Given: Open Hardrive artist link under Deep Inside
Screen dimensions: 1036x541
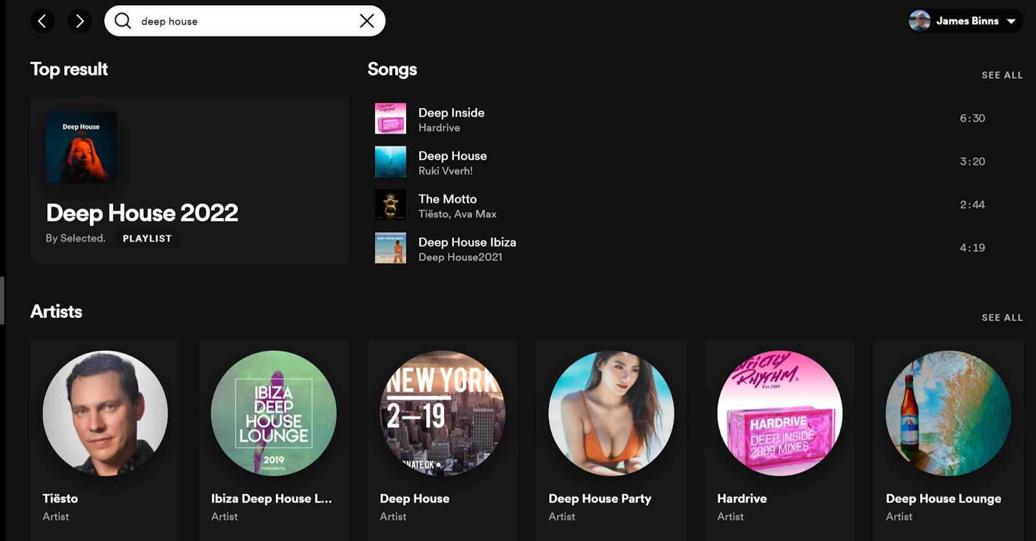Looking at the screenshot, I should click(439, 128).
